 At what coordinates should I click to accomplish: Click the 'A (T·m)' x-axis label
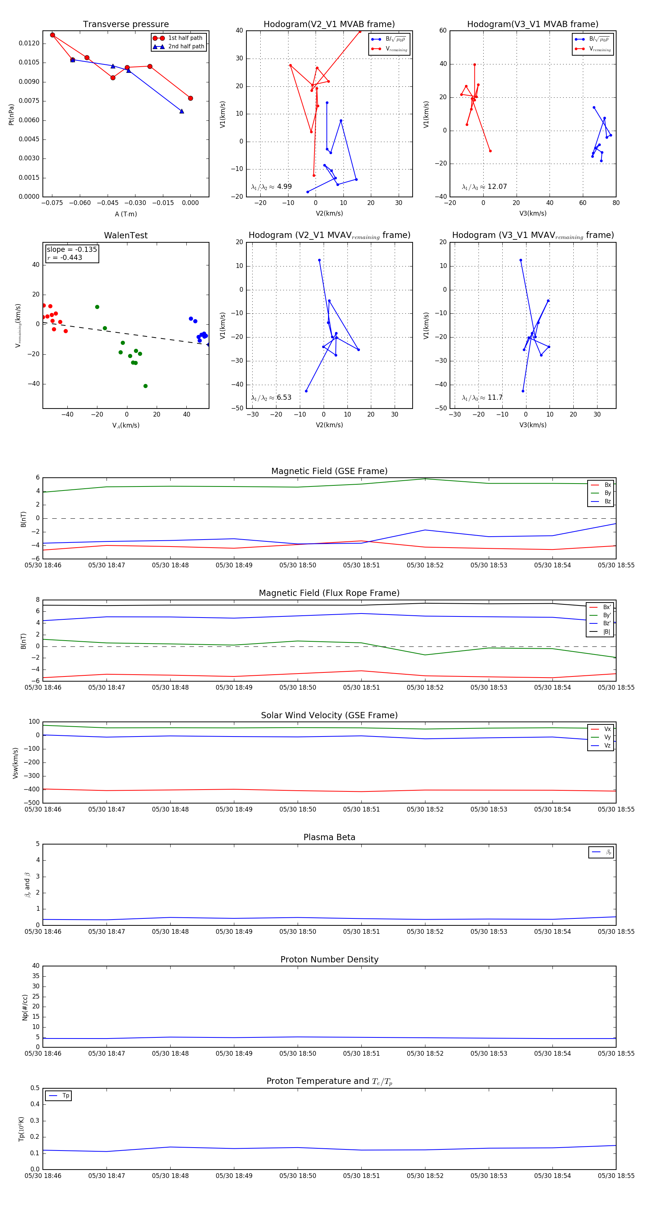(x=126, y=214)
